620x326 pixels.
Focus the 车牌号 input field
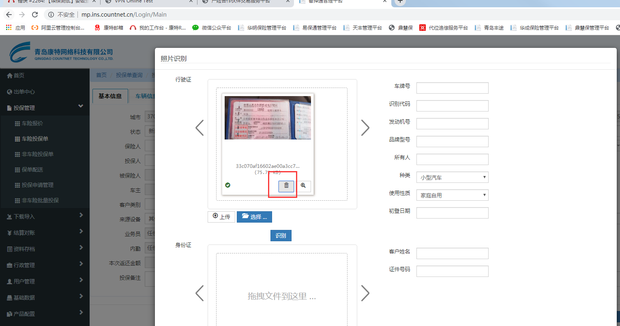point(452,88)
